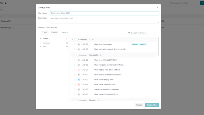Image resolution: width=204 pixels, height=115 pixels.
Task: Click the Search Test Plans field behind dialog
Action: tap(184, 3)
